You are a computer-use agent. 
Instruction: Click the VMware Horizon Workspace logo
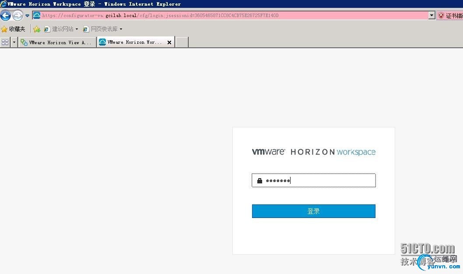[x=314, y=152]
